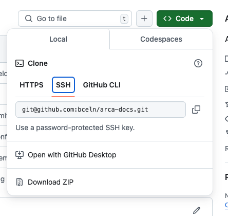Select the SSH clone option
The height and width of the screenshot is (216, 228).
(63, 85)
